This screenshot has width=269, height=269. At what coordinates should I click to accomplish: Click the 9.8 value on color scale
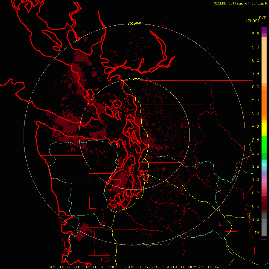pos(256,33)
